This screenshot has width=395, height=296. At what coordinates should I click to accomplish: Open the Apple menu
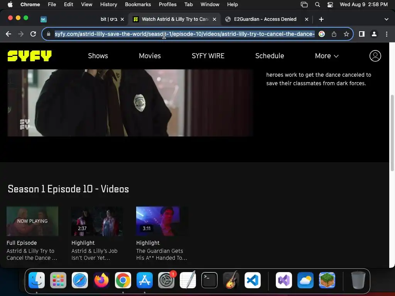tap(10, 5)
